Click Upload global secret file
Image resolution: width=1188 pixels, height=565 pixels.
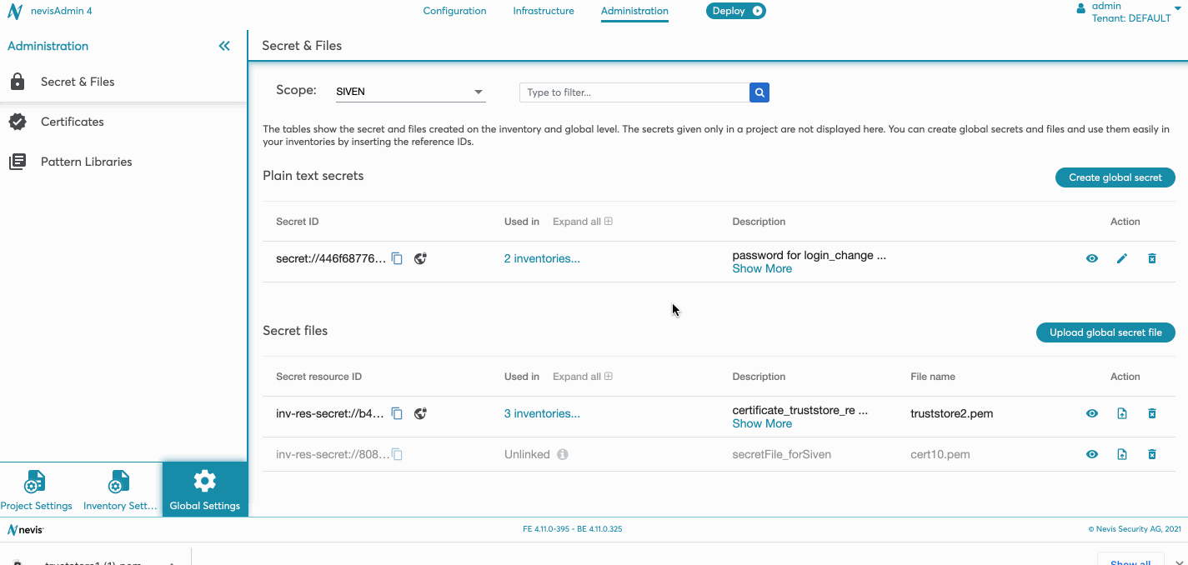(x=1105, y=332)
